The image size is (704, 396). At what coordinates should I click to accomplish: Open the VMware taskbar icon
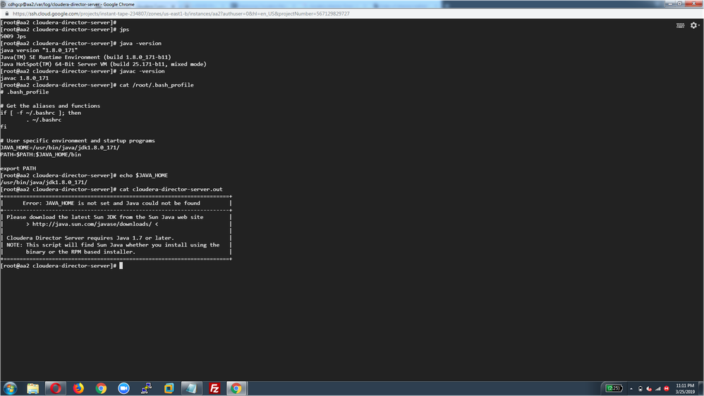tap(169, 388)
